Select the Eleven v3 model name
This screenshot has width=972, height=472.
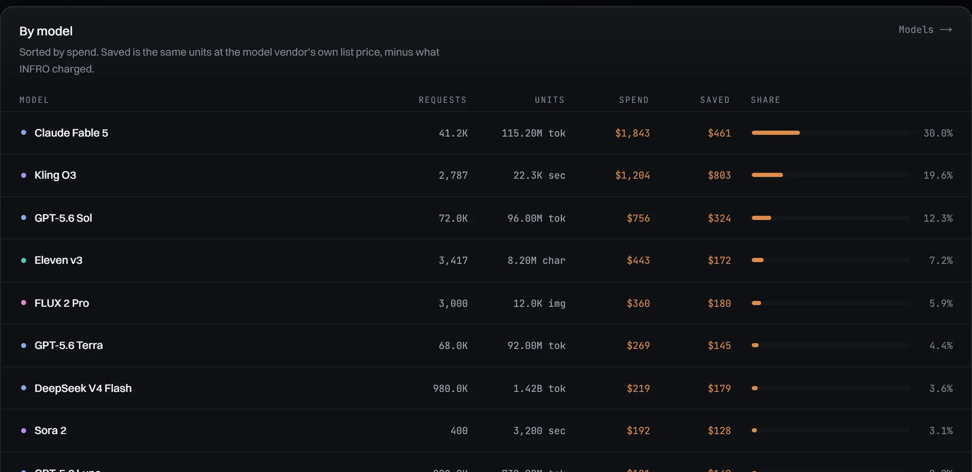tap(58, 261)
